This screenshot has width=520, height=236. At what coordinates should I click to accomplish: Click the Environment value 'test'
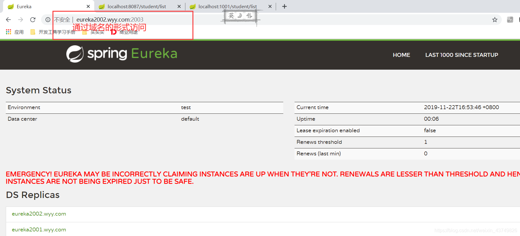tap(186, 107)
